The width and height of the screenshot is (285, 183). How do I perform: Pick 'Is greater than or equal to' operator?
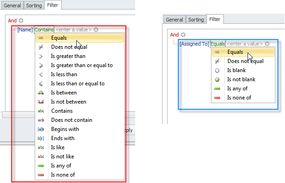coord(82,65)
